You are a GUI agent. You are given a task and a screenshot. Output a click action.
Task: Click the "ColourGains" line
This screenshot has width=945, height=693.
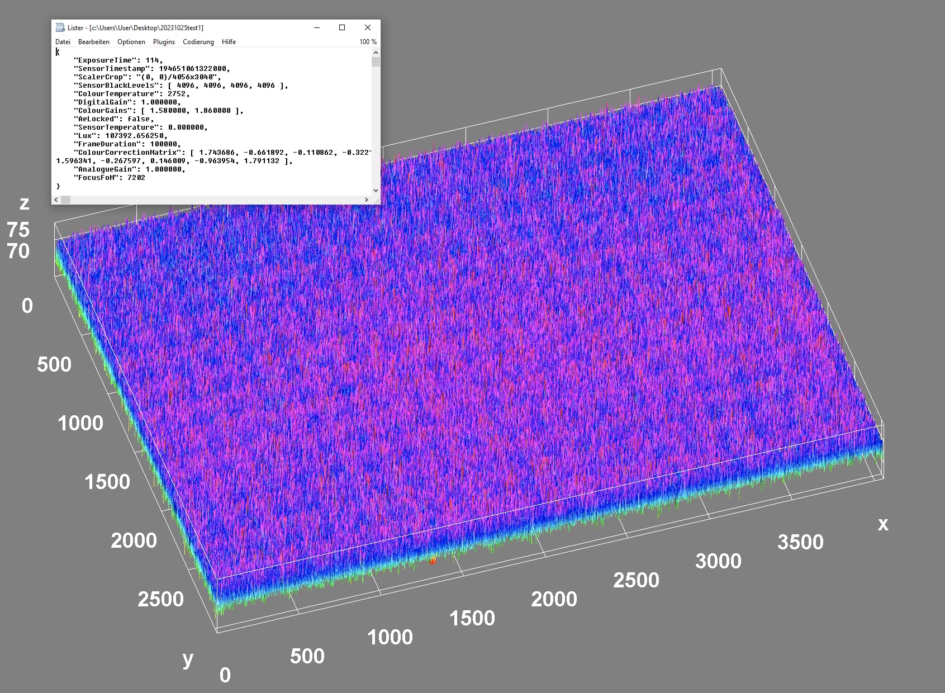coord(159,111)
